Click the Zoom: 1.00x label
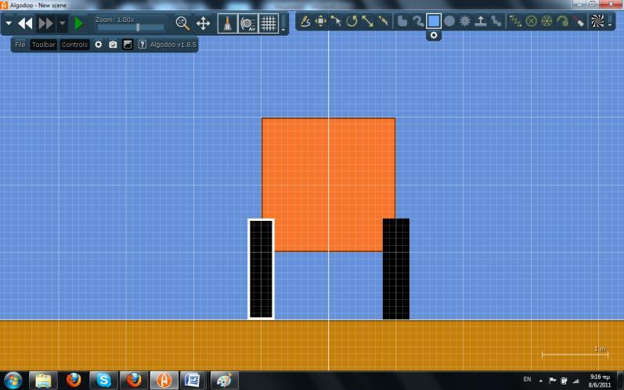The width and height of the screenshot is (624, 390). [x=114, y=19]
